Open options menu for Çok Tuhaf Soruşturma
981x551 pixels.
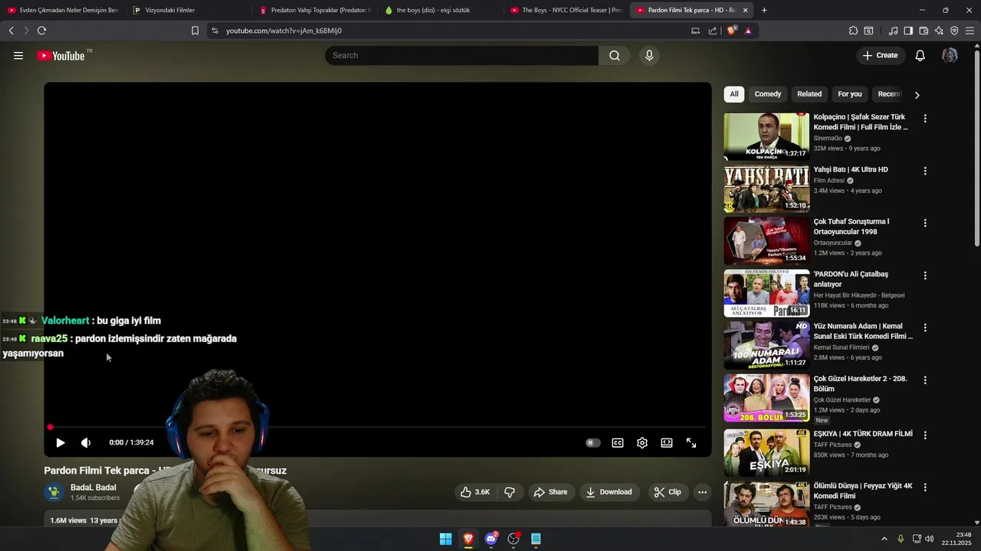(x=925, y=223)
